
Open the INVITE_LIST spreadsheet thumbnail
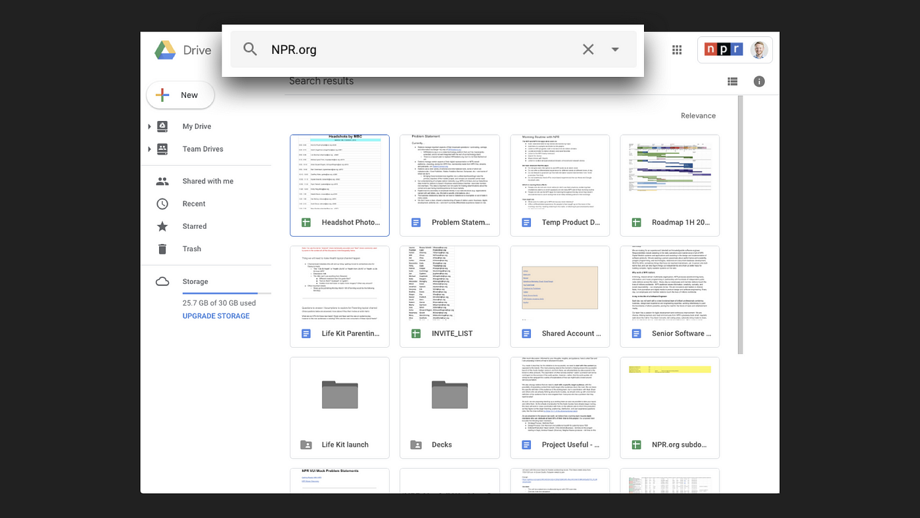[x=449, y=283]
